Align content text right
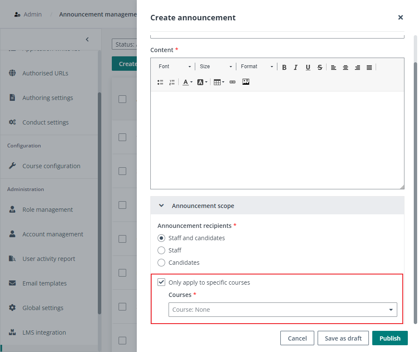This screenshot has height=352, width=418. point(357,67)
